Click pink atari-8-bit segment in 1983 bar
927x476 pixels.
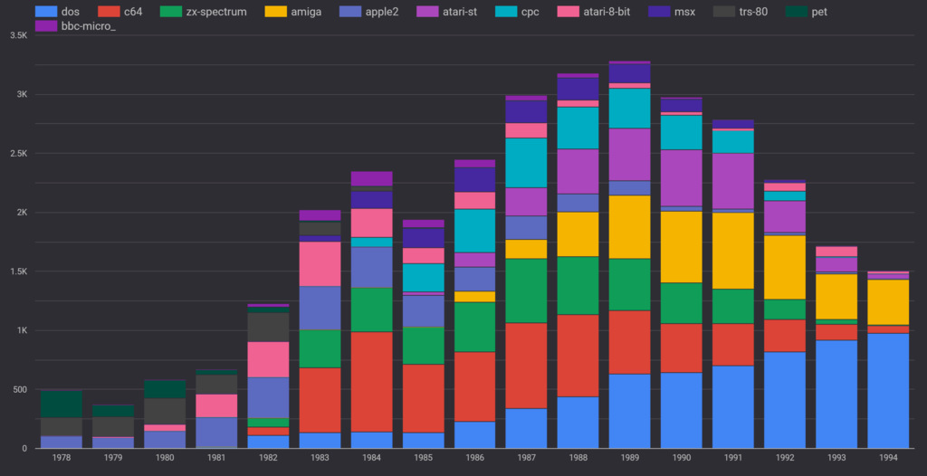[320, 263]
